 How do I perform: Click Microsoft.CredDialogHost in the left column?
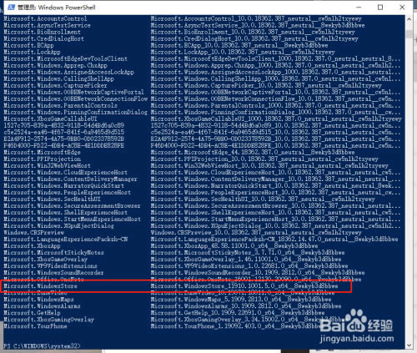(43, 38)
